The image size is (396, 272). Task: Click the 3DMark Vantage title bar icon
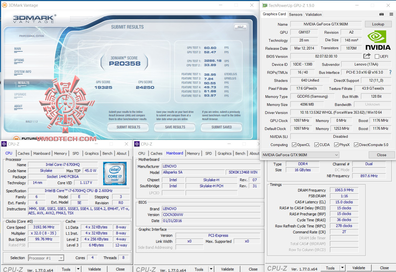click(x=5, y=5)
